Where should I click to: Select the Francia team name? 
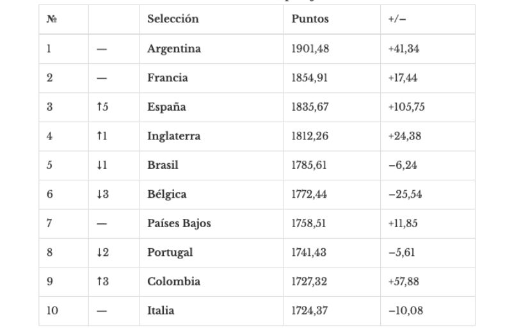(168, 77)
